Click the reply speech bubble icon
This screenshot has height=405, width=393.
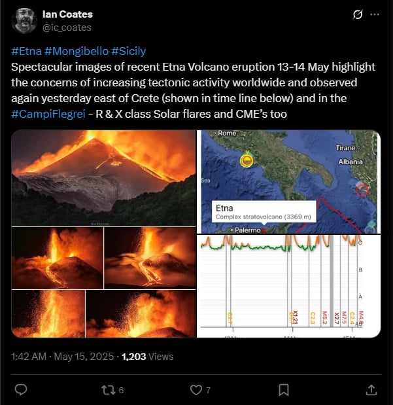click(20, 390)
